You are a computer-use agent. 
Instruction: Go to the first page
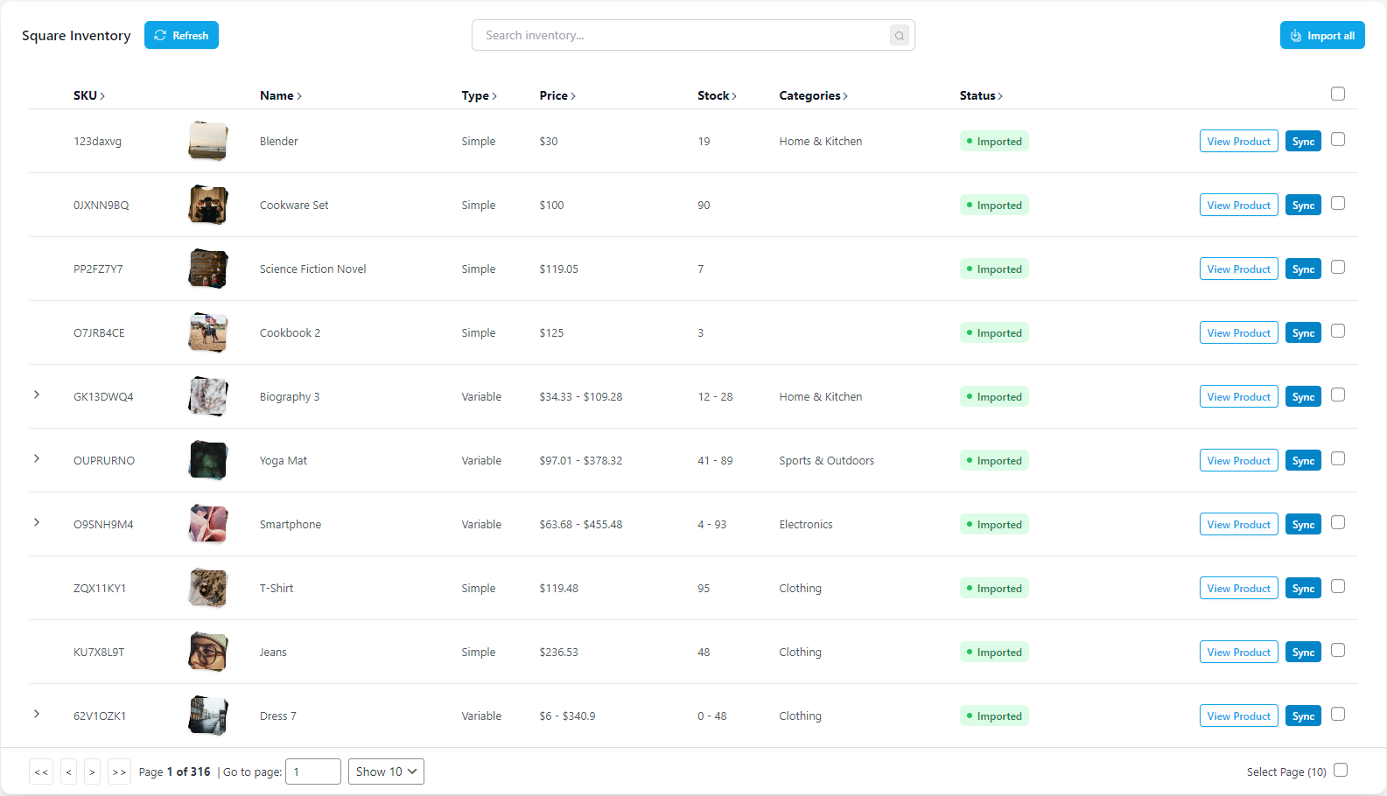click(x=41, y=772)
